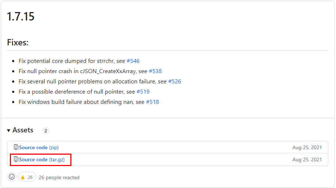The width and height of the screenshot is (336, 188).
Task: Click the "26 people reacted" text
Action: coord(59,177)
